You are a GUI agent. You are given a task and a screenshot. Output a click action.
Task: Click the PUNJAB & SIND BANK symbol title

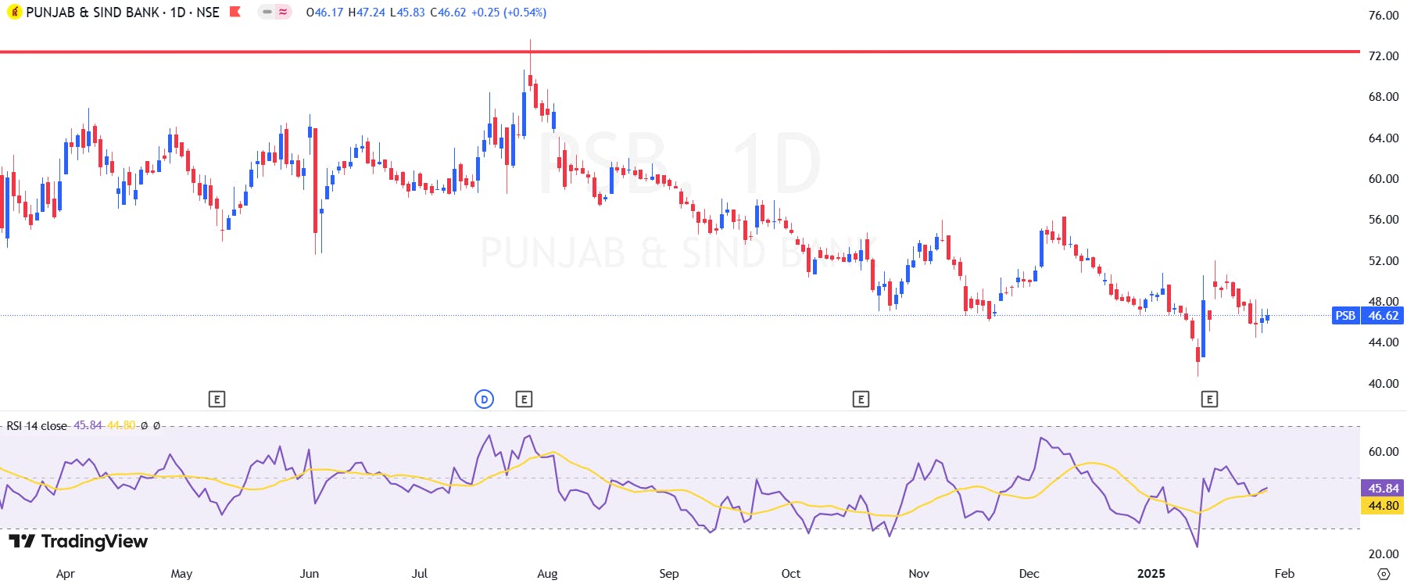tap(93, 13)
